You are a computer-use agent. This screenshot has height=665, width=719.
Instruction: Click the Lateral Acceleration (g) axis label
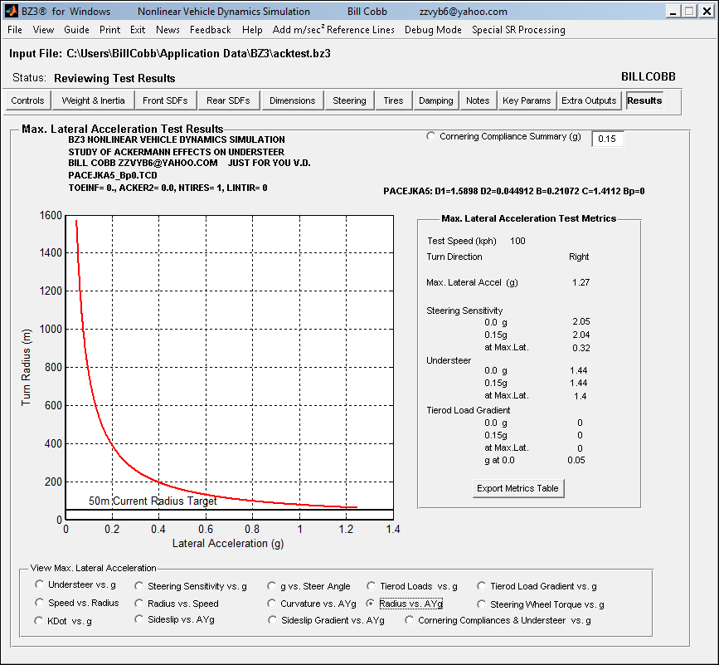pos(228,544)
